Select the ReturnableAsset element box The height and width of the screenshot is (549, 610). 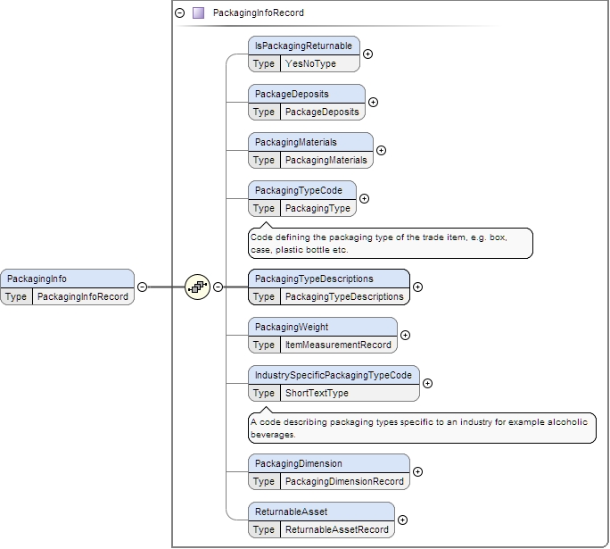click(x=321, y=512)
